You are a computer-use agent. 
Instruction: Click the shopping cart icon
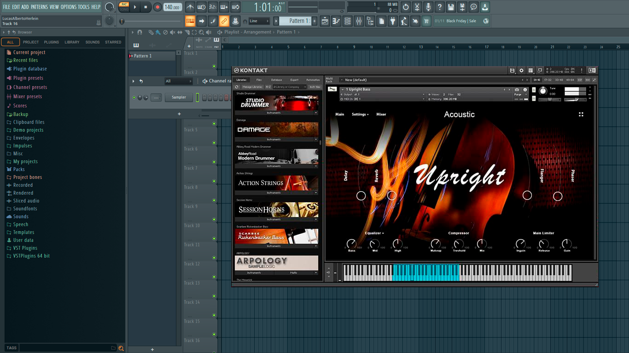click(426, 21)
